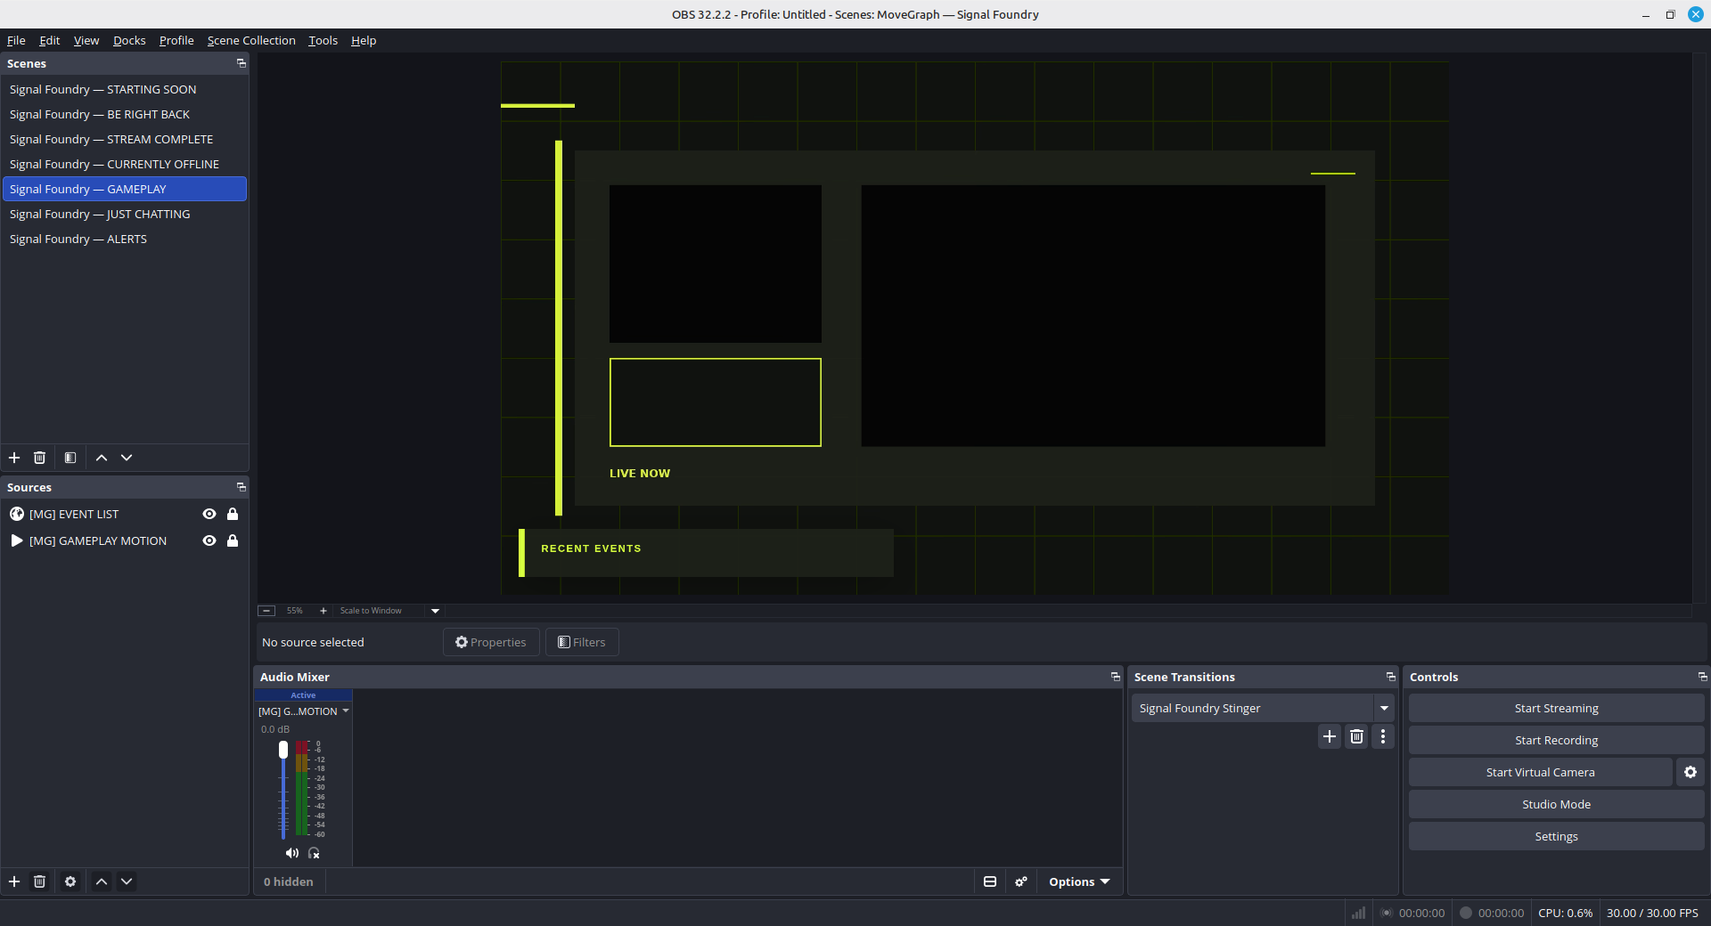
Task: Open source properties gear in the Sources toolbar
Action: coord(70,881)
